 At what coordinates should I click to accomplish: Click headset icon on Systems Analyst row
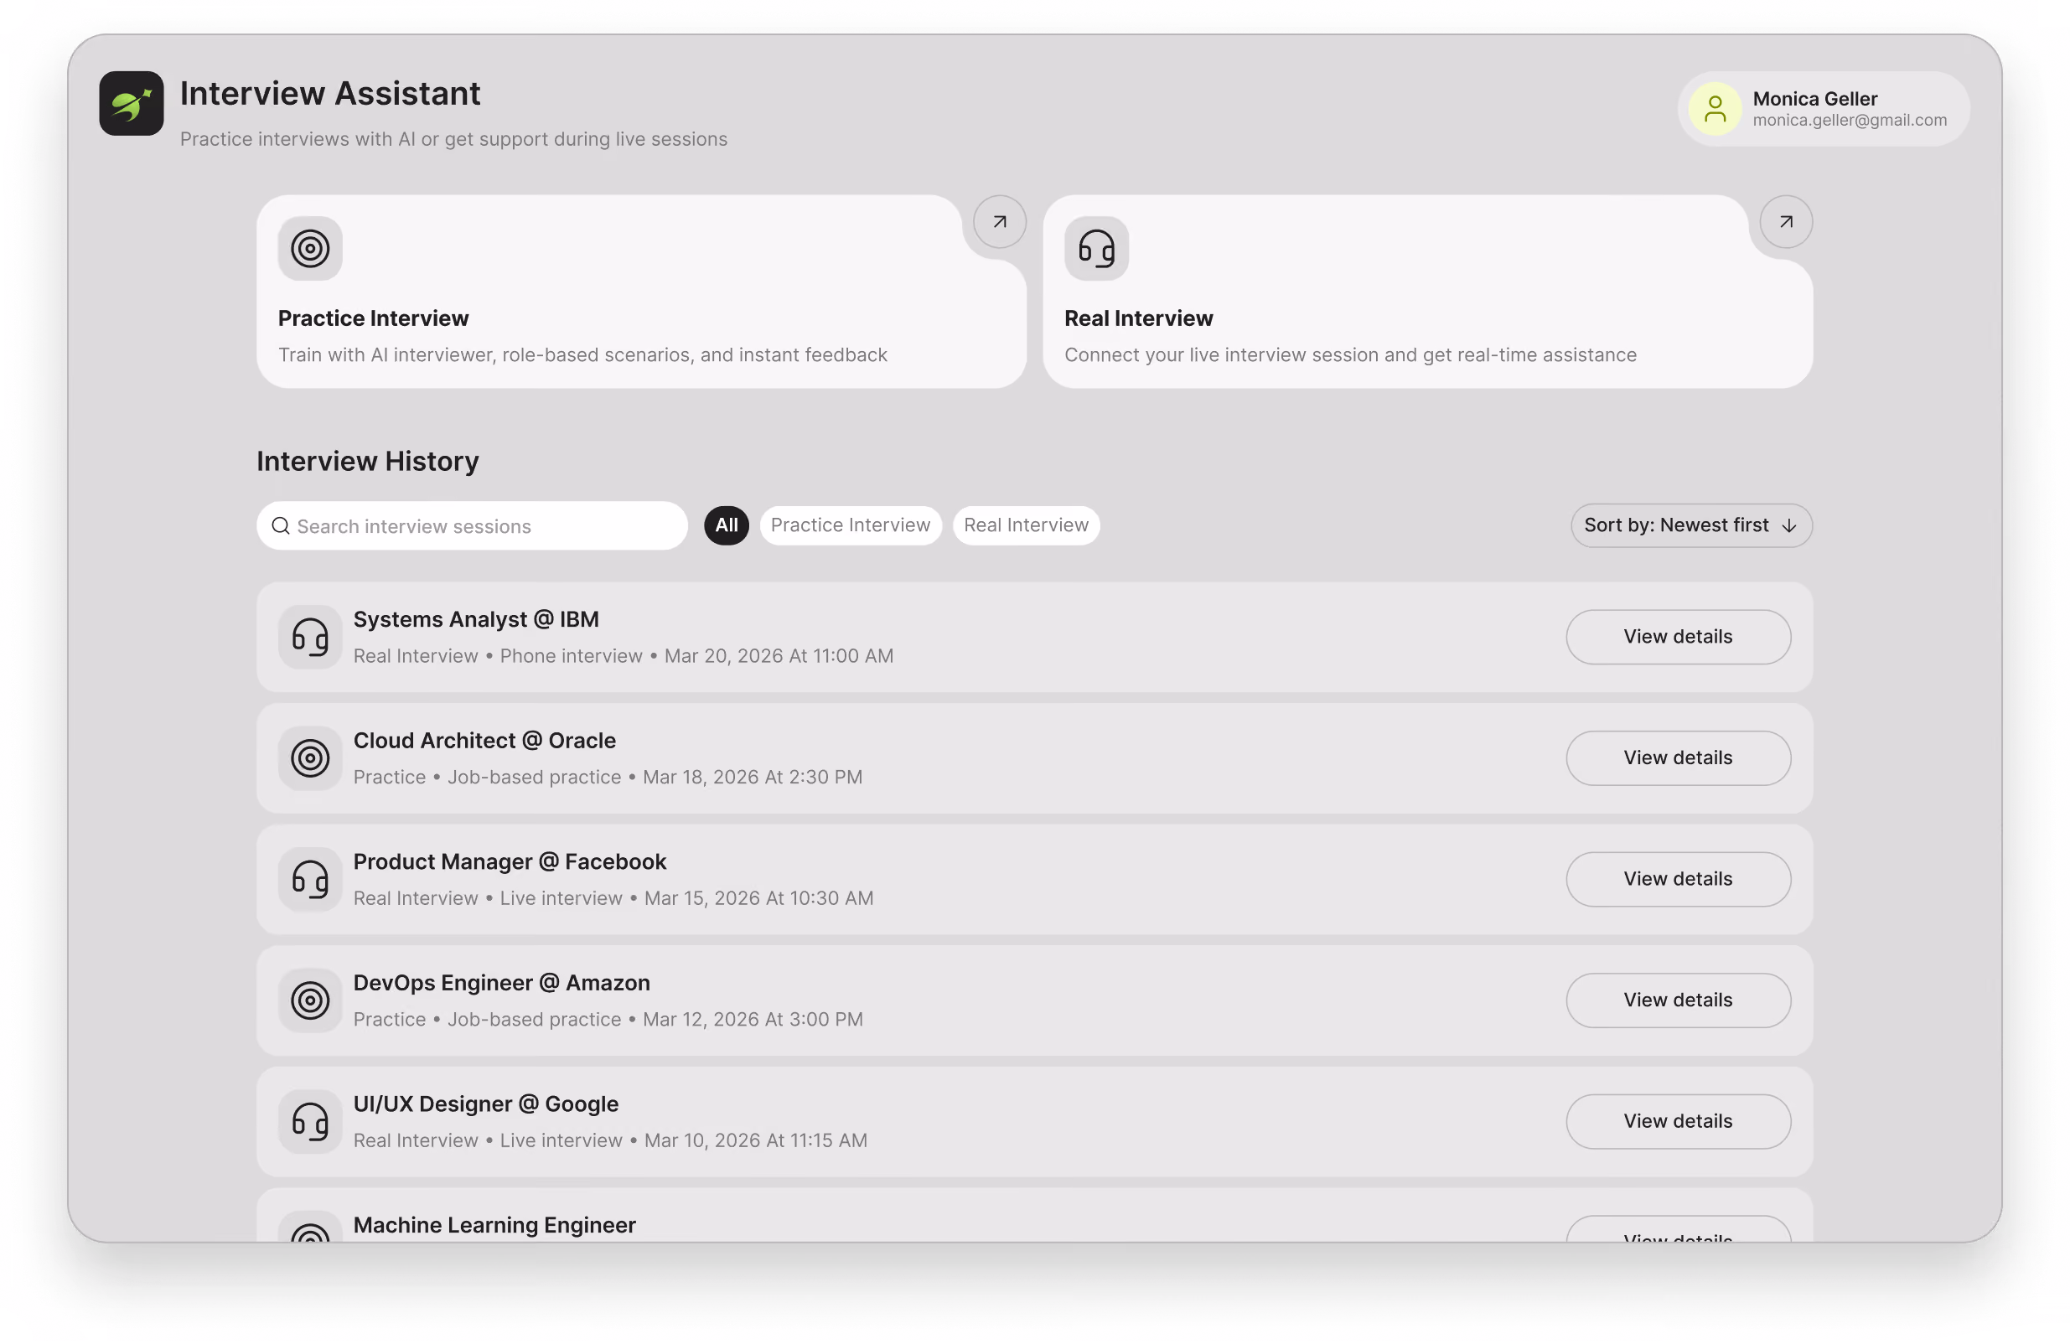coord(309,637)
